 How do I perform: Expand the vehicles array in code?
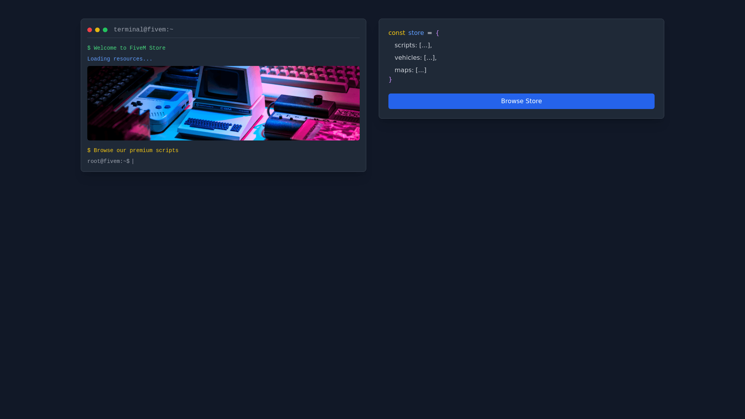click(430, 58)
